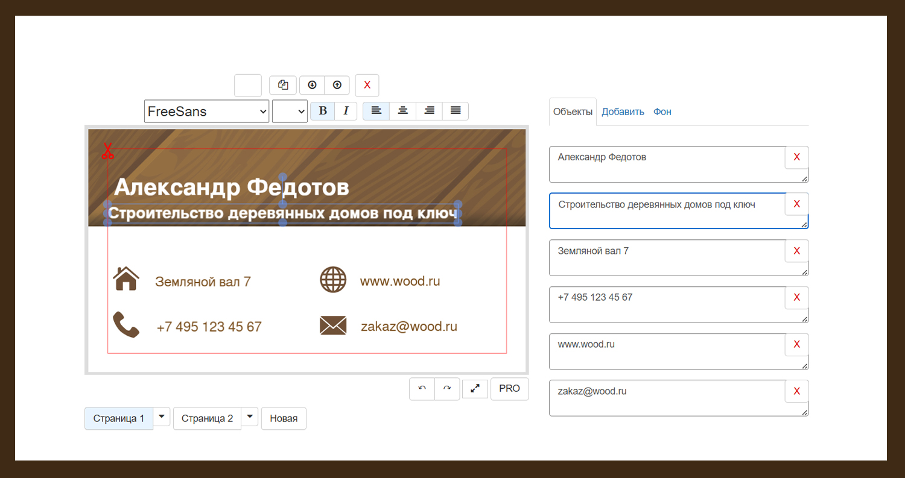Click the redo arrow button
This screenshot has width=905, height=478.
pyautogui.click(x=447, y=389)
